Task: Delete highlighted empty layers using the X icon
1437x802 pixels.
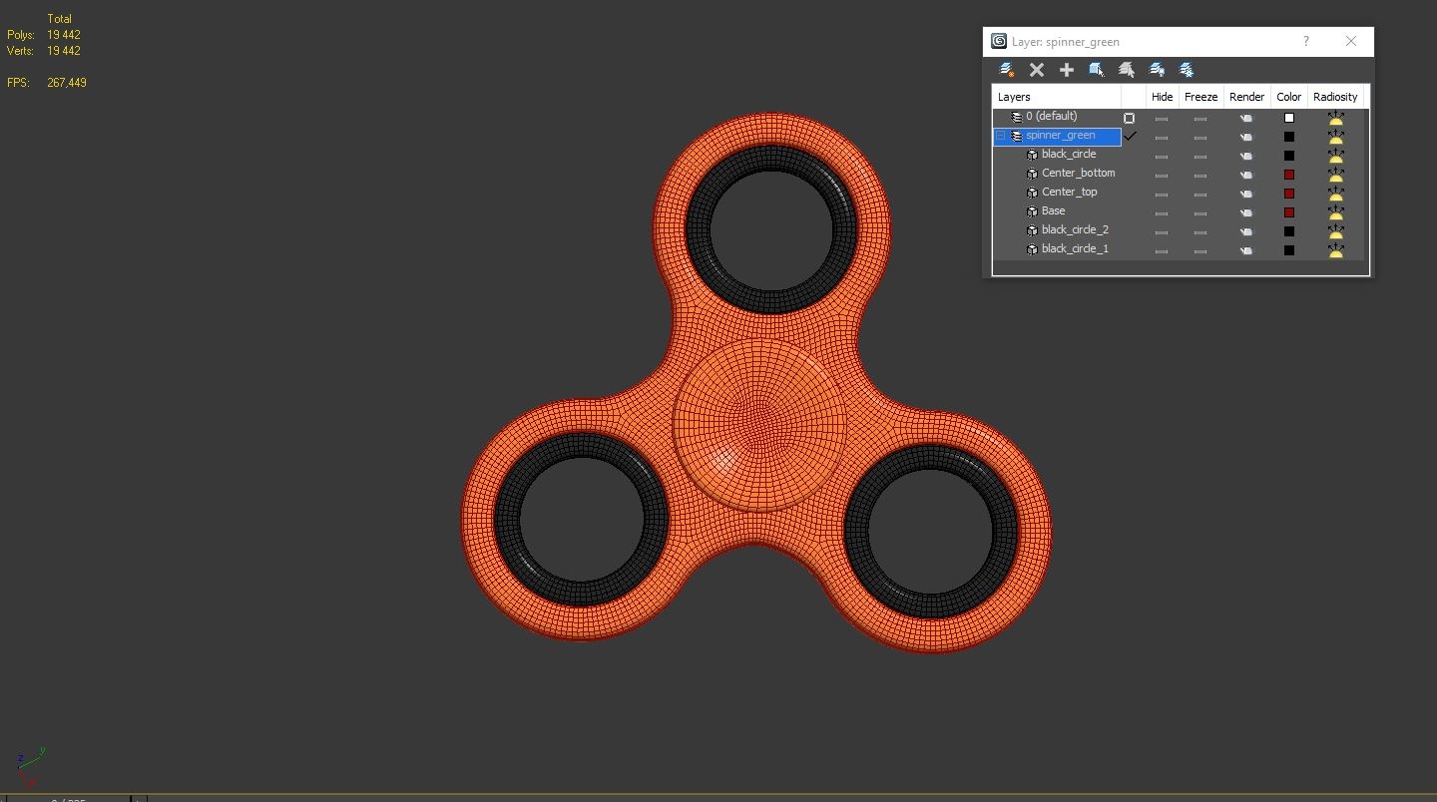Action: (1036, 70)
